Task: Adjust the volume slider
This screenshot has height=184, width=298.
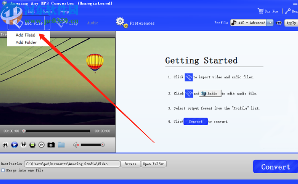Action: point(93,145)
